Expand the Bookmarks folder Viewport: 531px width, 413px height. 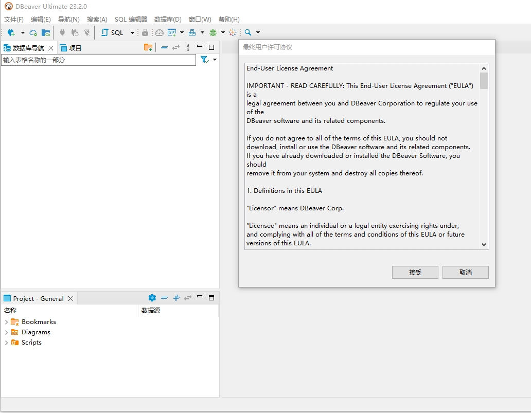[x=6, y=322]
